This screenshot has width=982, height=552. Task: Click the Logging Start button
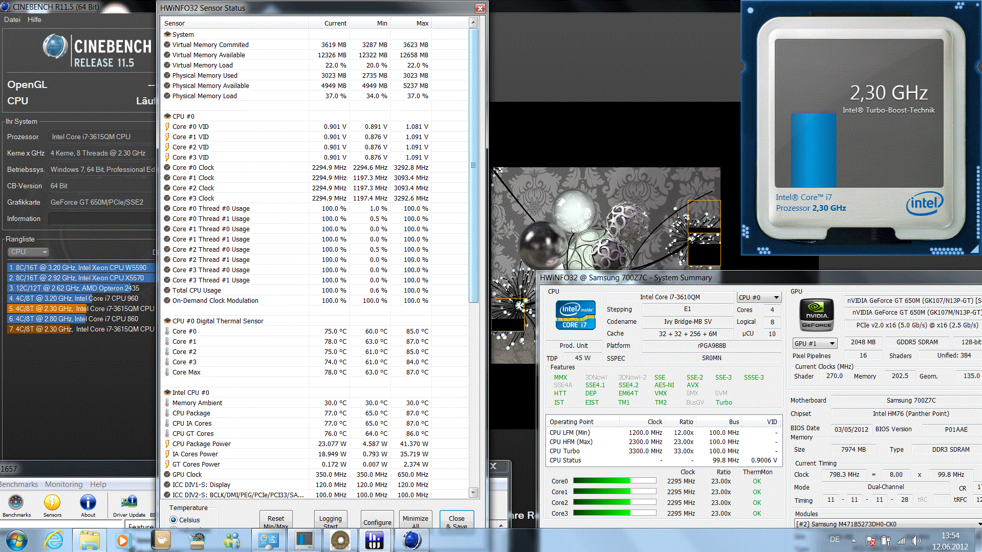(x=331, y=520)
